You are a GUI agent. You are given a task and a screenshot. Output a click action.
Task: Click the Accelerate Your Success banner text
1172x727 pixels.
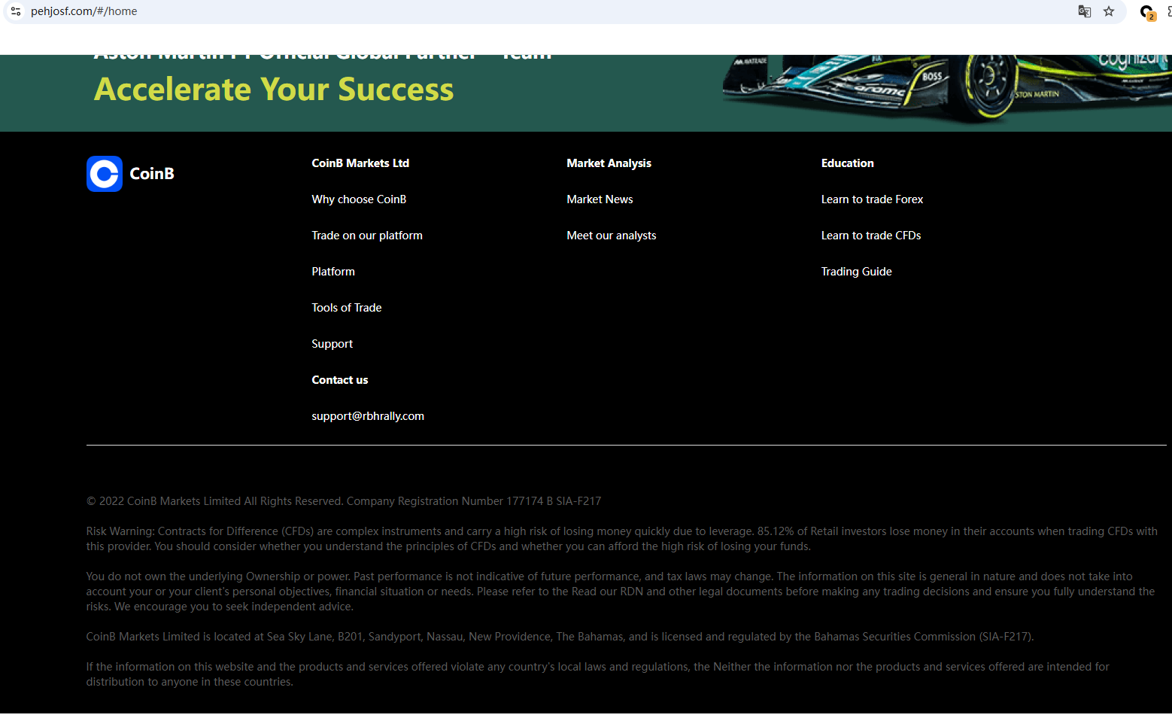(274, 90)
